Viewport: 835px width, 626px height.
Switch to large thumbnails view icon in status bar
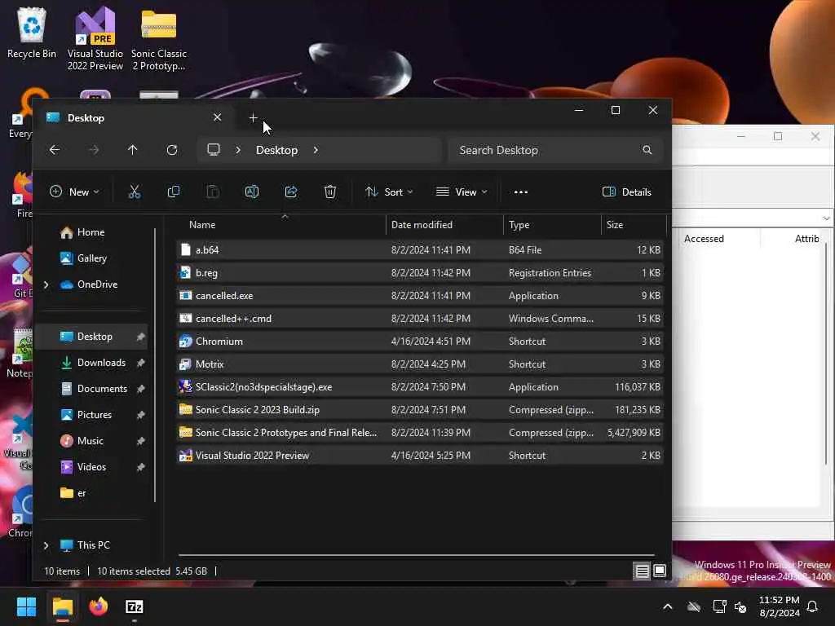point(660,571)
